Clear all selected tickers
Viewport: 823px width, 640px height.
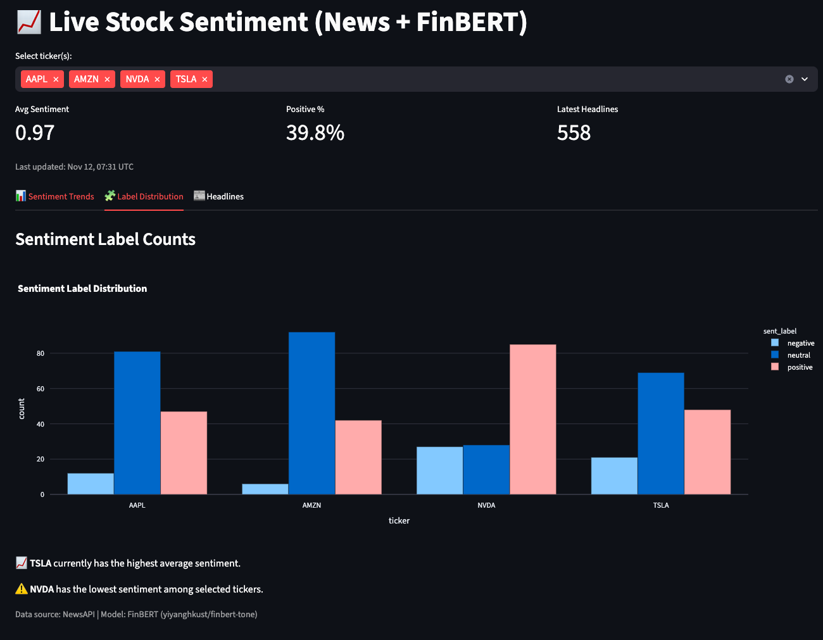click(x=789, y=79)
